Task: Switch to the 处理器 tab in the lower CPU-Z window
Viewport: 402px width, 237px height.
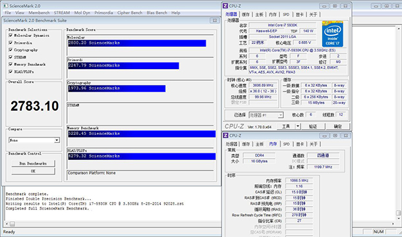Action: [x=231, y=144]
